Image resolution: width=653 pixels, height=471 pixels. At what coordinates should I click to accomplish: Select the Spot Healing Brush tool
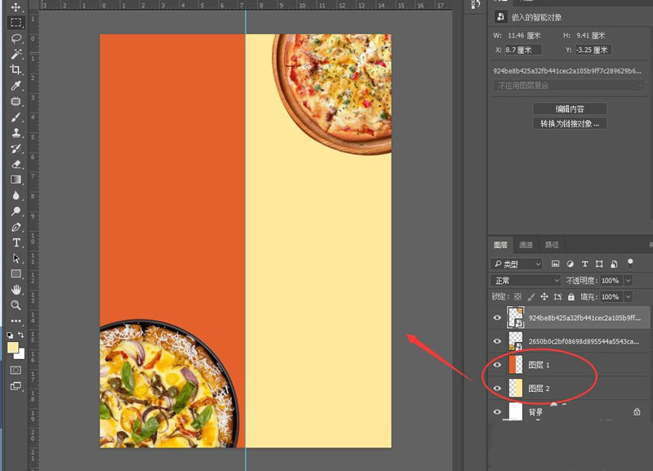16,101
